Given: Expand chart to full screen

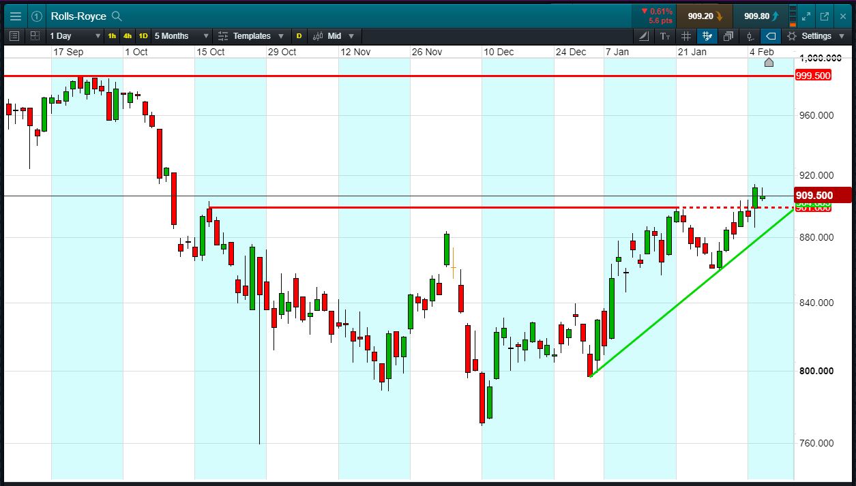Looking at the screenshot, I should point(807,16).
